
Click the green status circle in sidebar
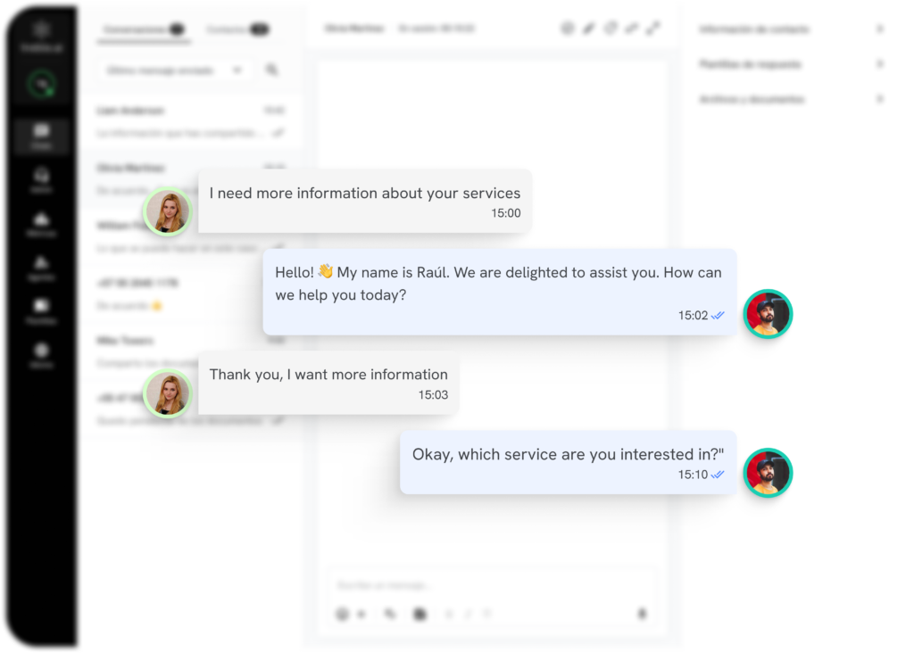point(41,86)
